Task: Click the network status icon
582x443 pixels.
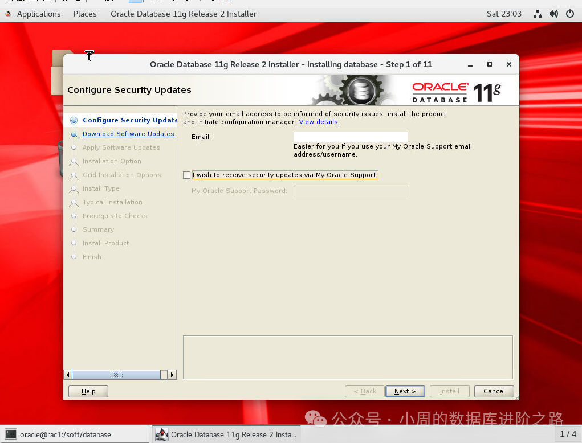Action: tap(538, 14)
